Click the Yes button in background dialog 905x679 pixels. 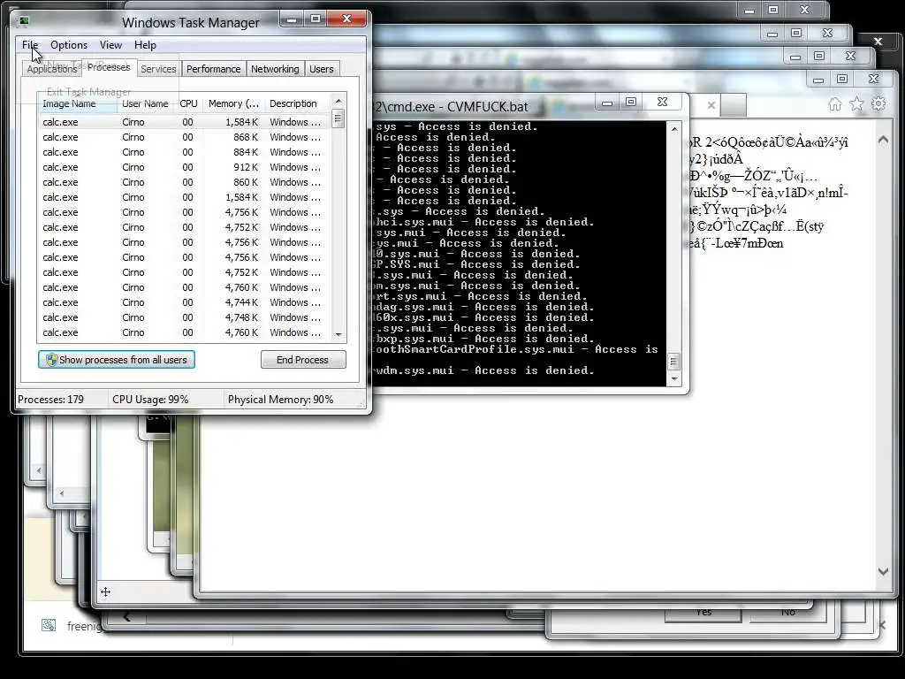[703, 614]
